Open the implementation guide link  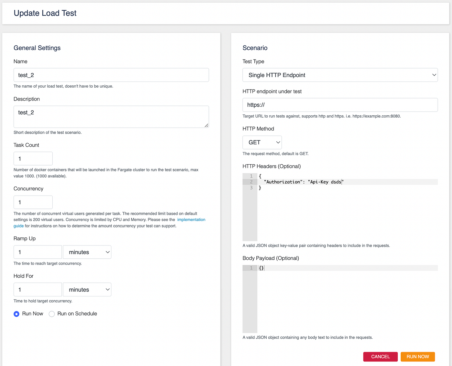(191, 219)
